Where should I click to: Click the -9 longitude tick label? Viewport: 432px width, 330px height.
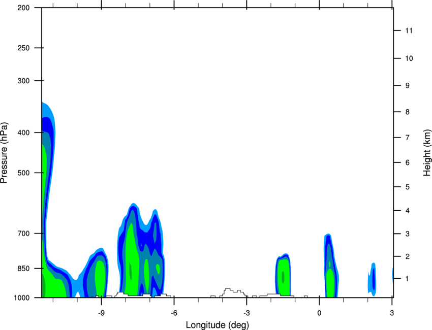(x=101, y=313)
